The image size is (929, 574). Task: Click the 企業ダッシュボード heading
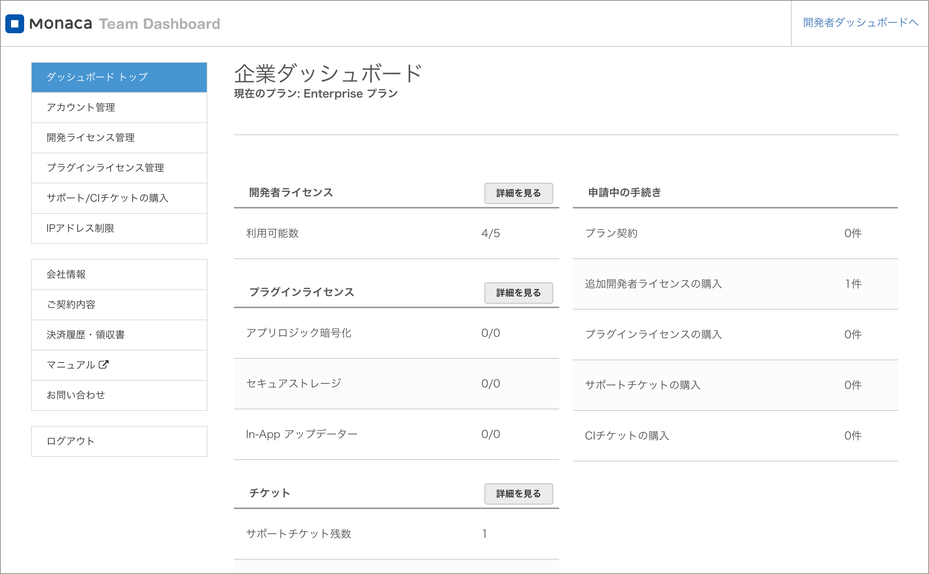click(x=328, y=73)
